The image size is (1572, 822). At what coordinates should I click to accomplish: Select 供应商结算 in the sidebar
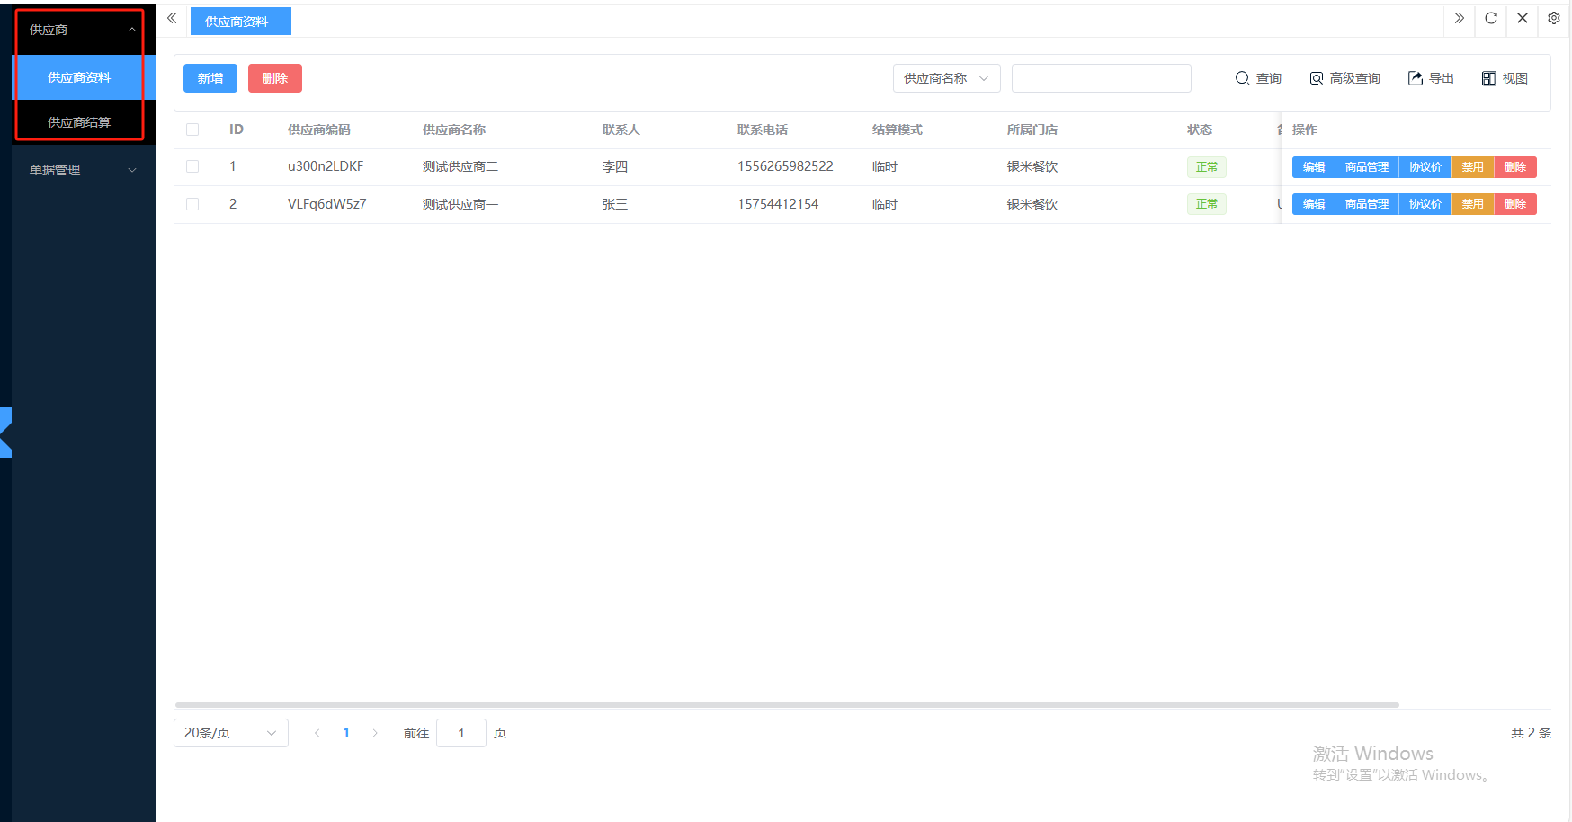coord(79,122)
